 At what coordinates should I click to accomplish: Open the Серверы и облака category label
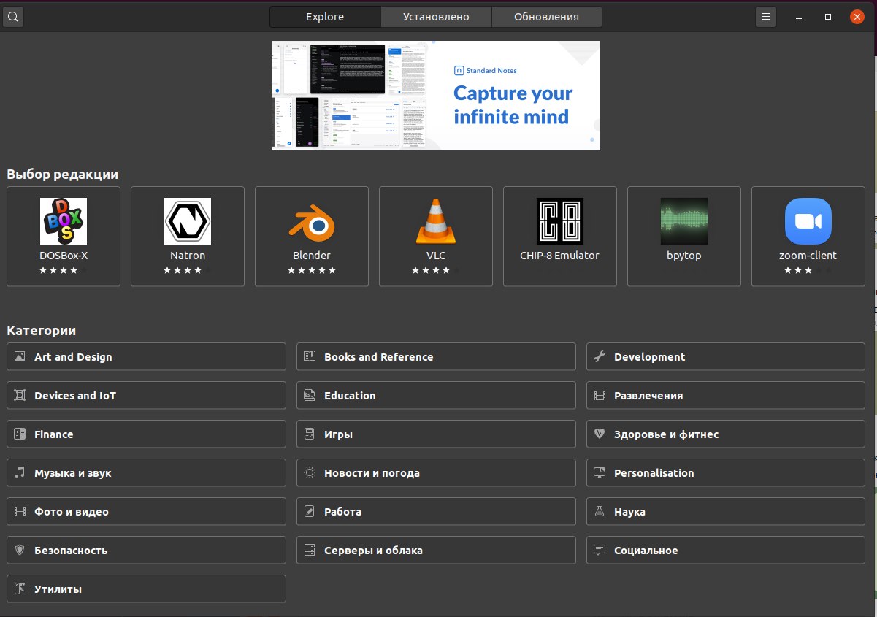coord(373,551)
